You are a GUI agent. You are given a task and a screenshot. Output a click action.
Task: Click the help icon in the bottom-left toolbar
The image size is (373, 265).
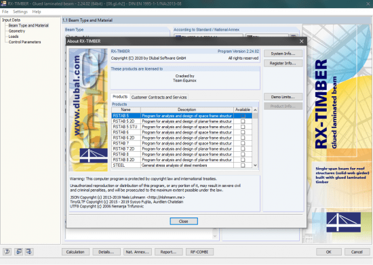click(7, 251)
